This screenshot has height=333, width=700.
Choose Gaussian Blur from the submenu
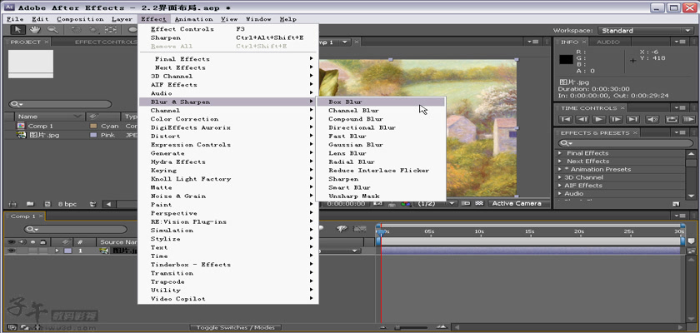[380, 145]
